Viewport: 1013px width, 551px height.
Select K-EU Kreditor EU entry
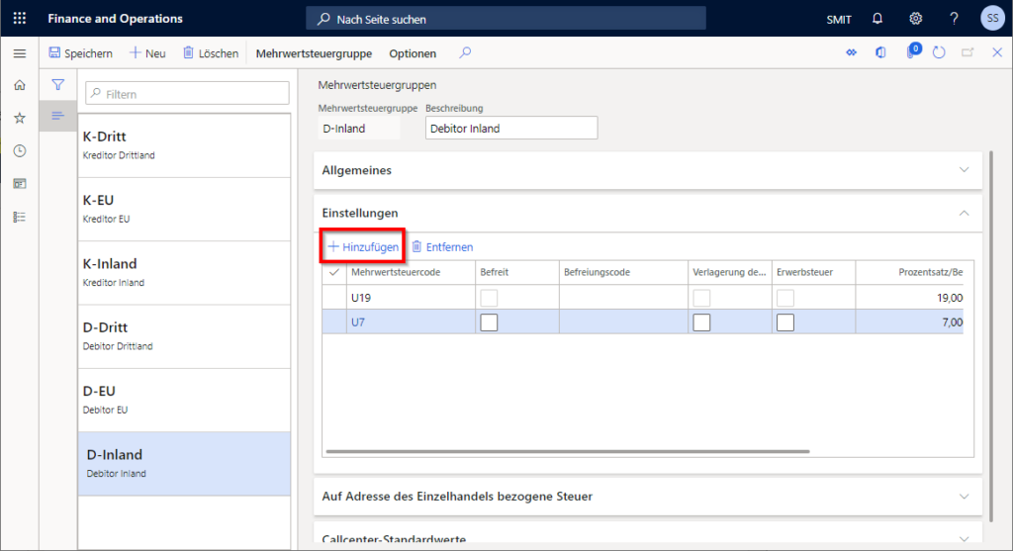pos(184,209)
